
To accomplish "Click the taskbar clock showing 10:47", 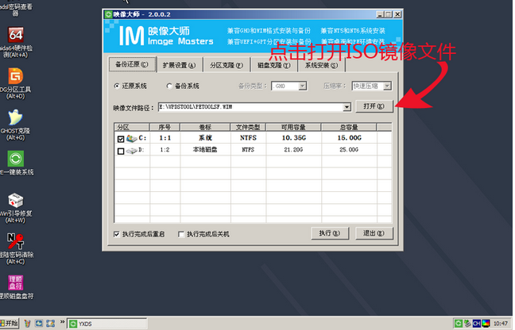I will click(500, 324).
